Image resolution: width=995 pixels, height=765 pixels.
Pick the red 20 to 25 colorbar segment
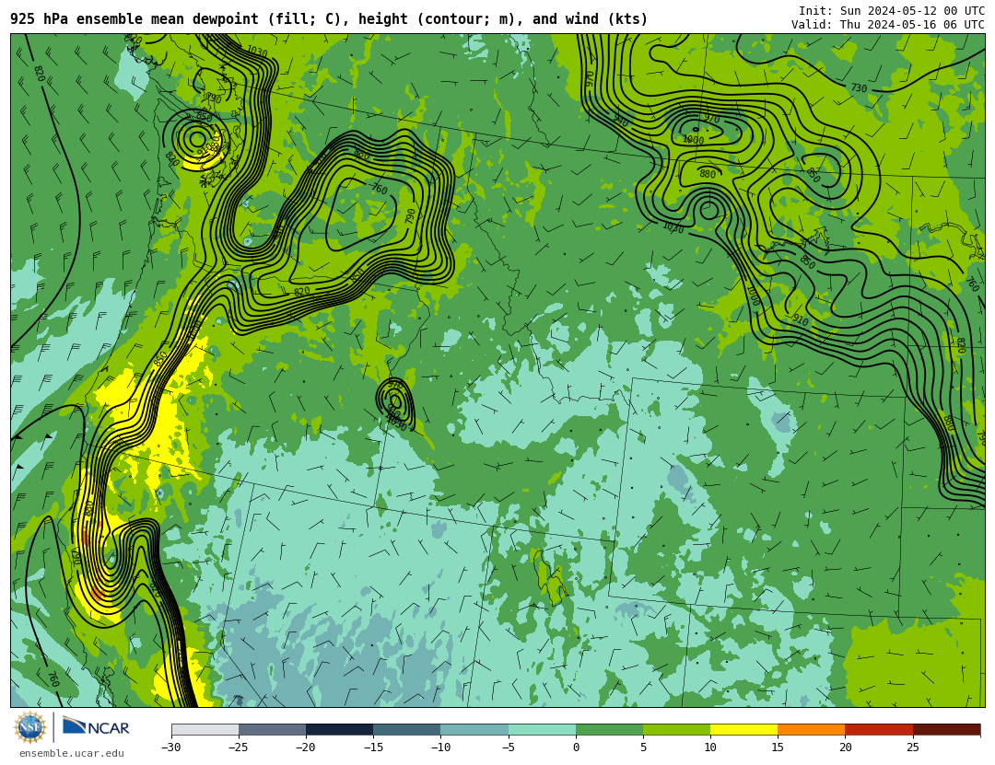(x=879, y=729)
